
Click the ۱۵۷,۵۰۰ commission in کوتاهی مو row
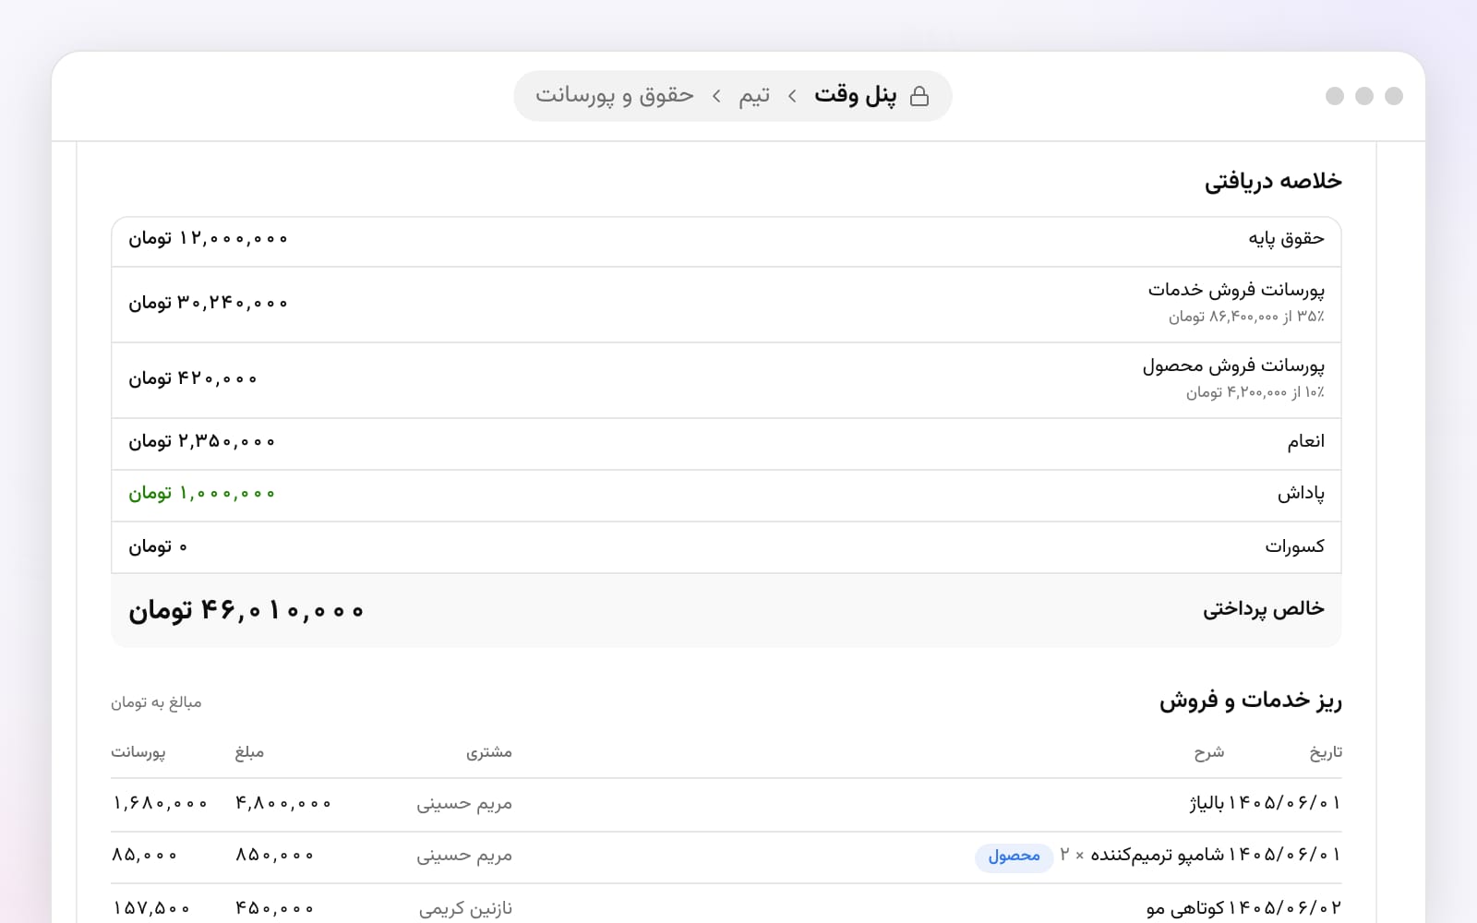click(x=150, y=909)
